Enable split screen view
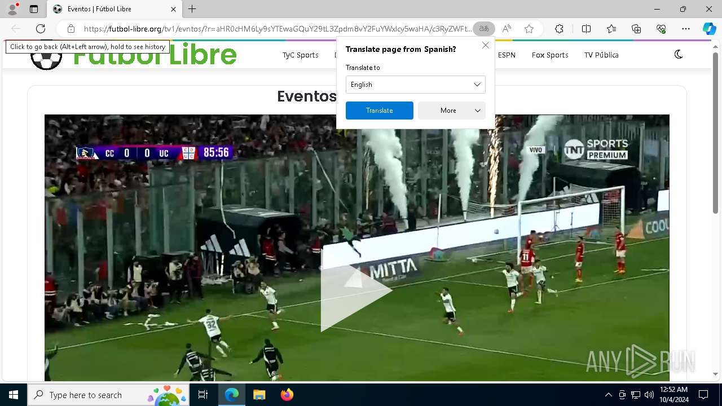 [x=586, y=29]
